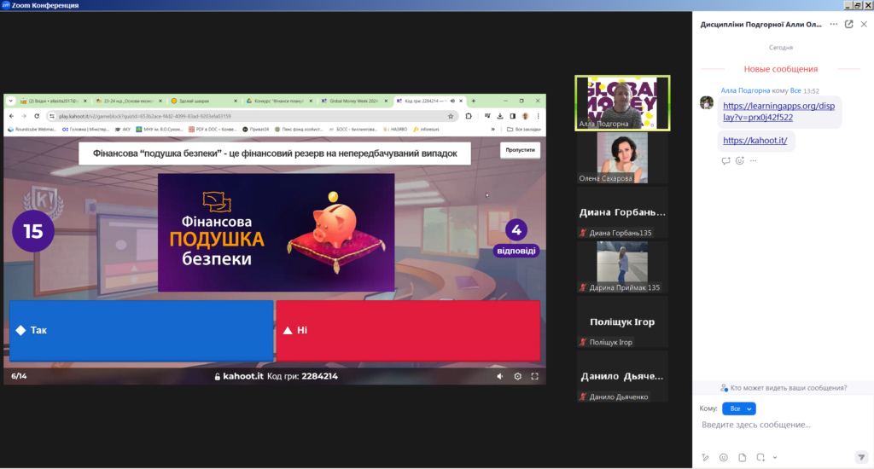874x469 pixels.
Task: Open Kahoot settings gear
Action: click(517, 377)
